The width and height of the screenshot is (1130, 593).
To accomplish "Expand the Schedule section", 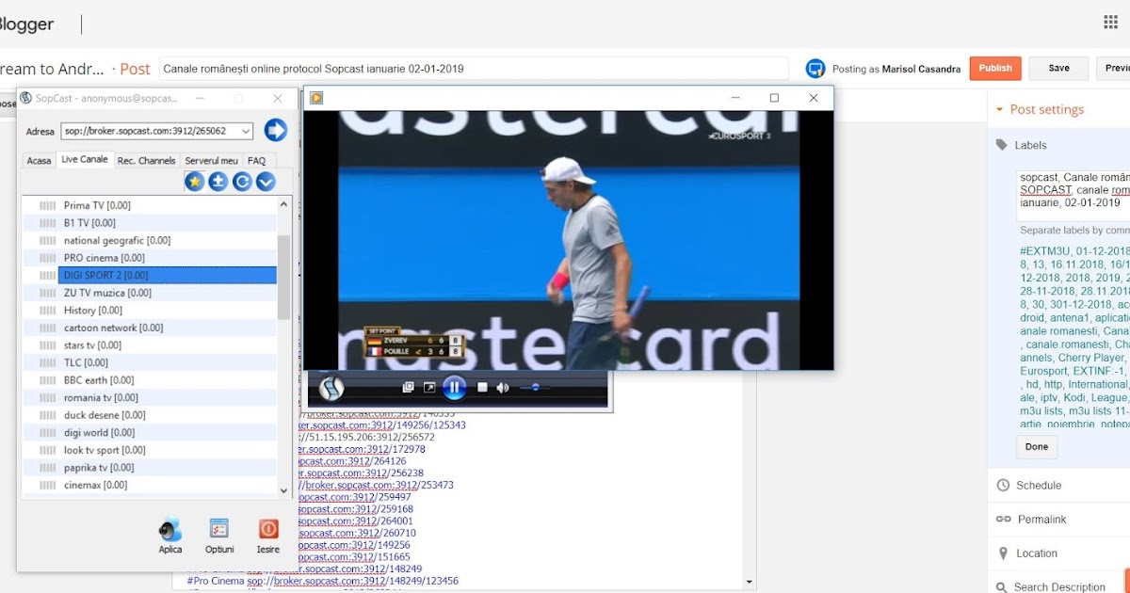I will click(x=1038, y=486).
